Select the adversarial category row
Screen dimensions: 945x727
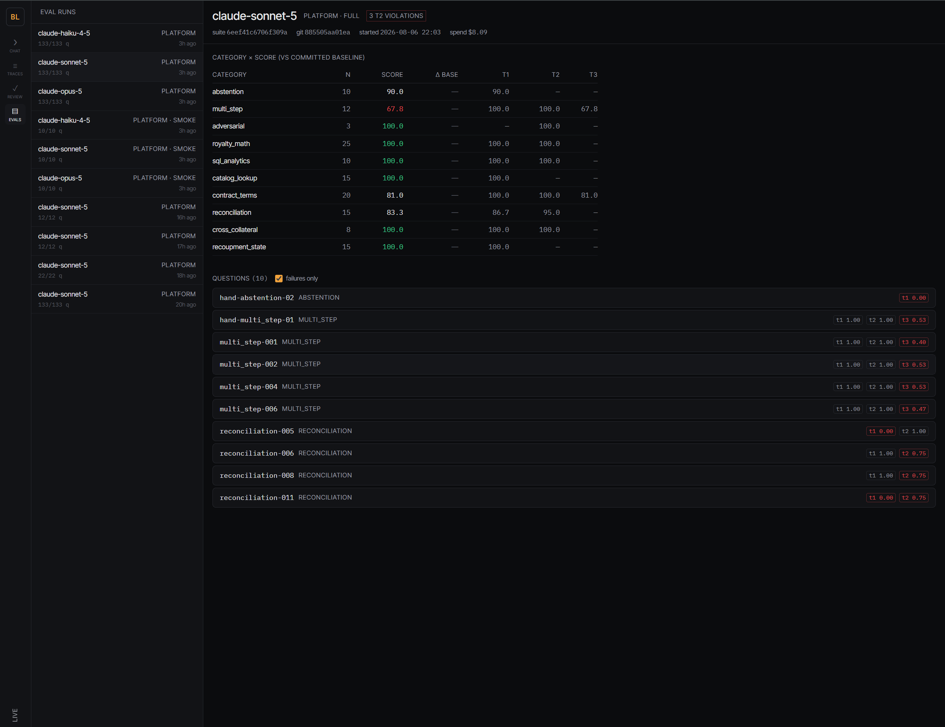pos(405,127)
